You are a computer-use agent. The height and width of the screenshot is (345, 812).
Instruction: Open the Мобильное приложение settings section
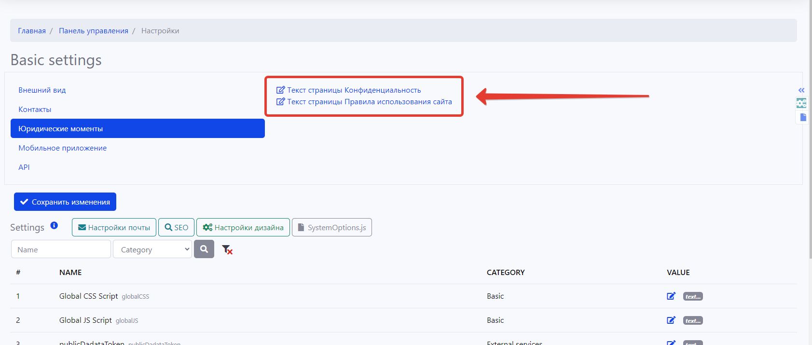coord(63,148)
